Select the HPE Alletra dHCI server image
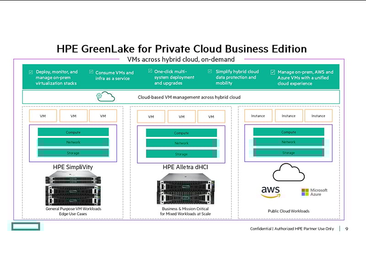 coord(185,188)
